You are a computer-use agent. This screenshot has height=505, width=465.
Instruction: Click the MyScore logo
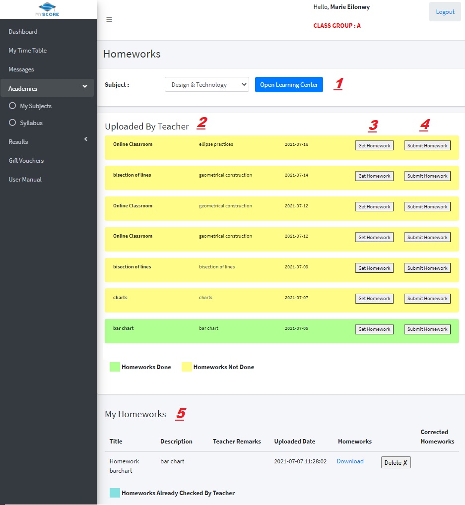[47, 9]
